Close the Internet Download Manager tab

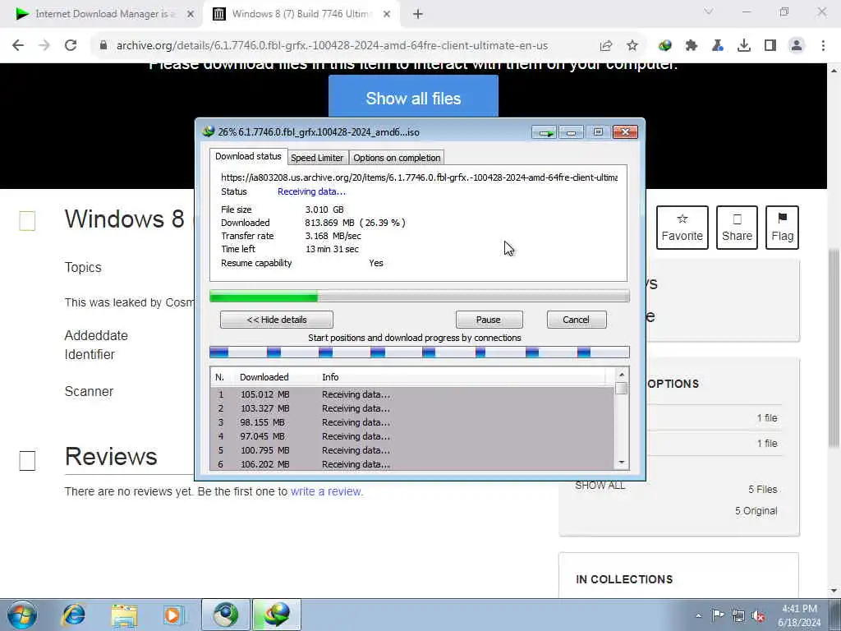click(191, 15)
